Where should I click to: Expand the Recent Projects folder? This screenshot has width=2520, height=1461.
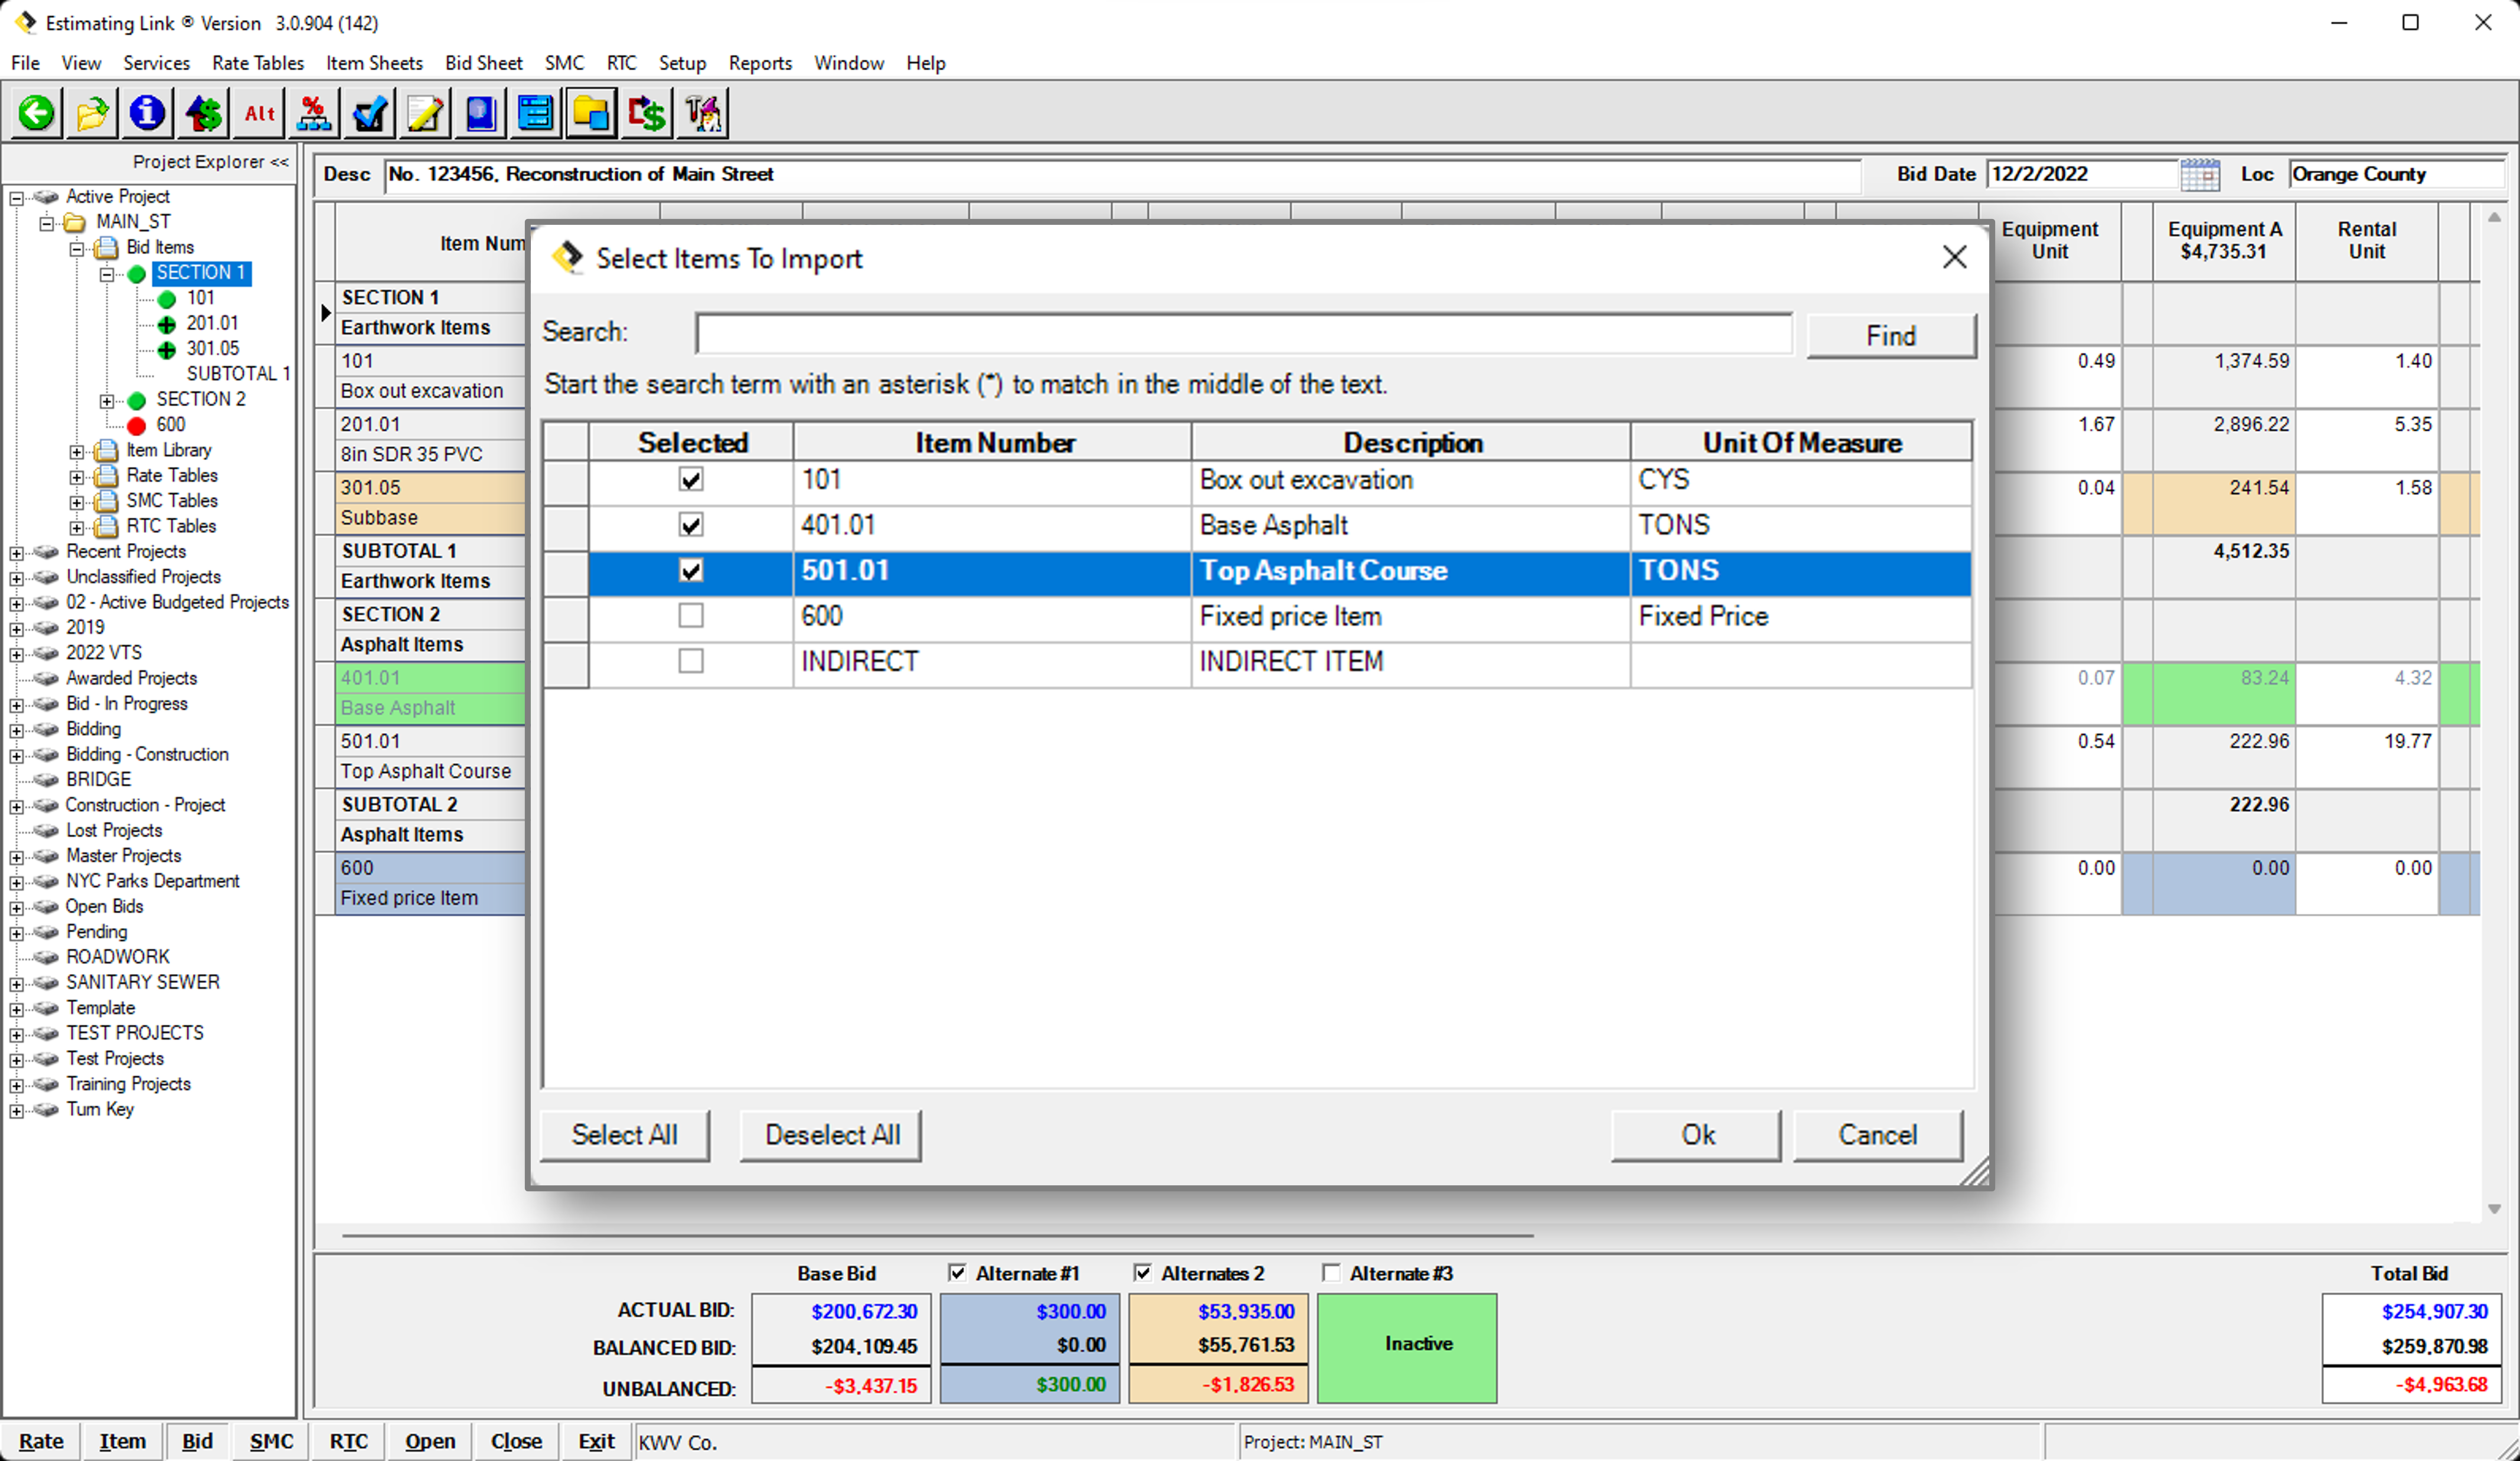coord(16,552)
